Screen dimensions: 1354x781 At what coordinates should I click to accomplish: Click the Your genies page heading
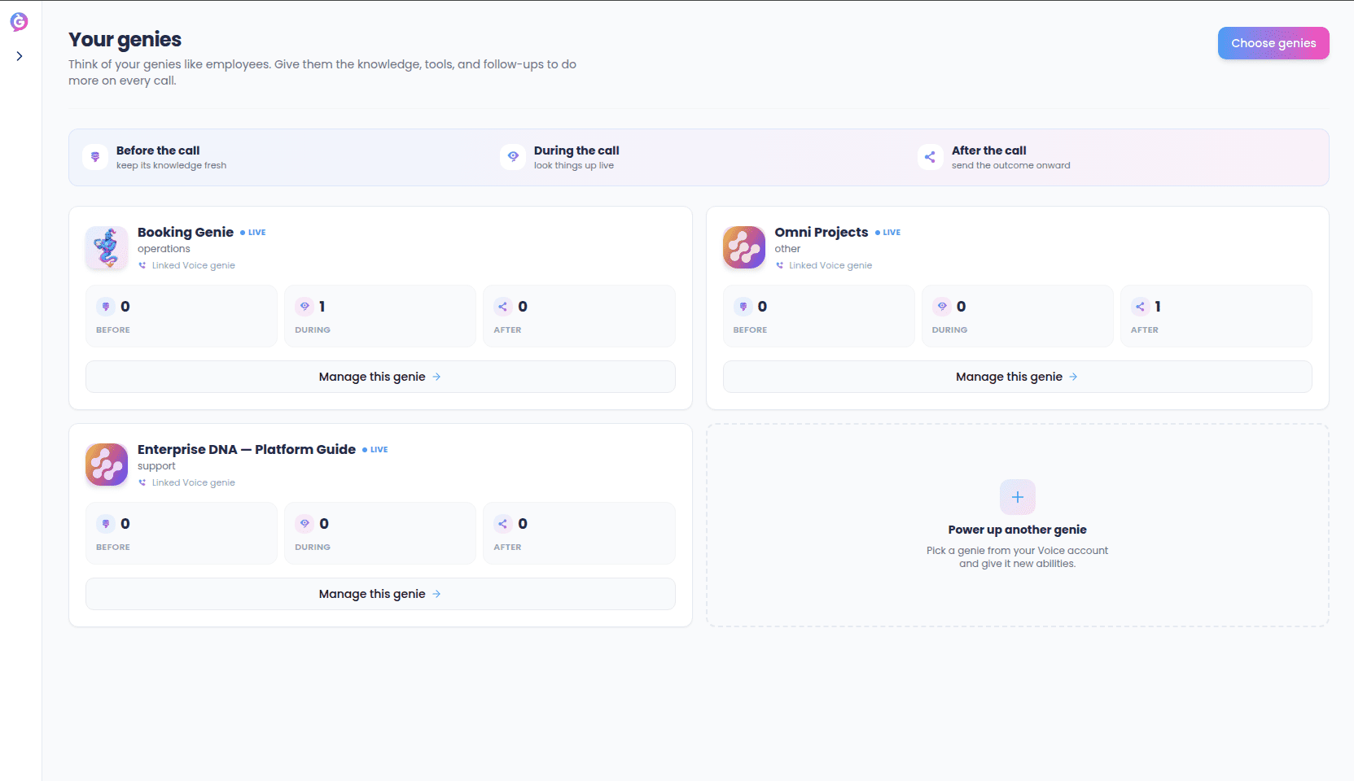(125, 39)
